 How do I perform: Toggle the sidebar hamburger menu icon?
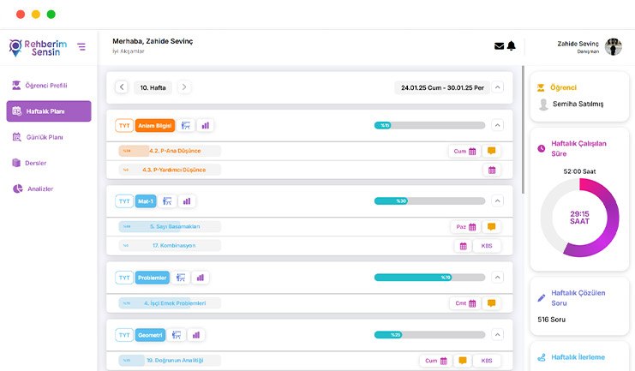coord(81,46)
